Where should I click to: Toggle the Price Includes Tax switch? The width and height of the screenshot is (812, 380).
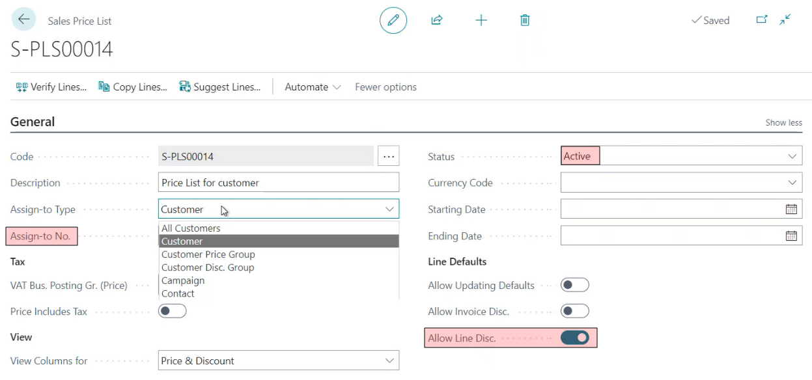(x=173, y=312)
